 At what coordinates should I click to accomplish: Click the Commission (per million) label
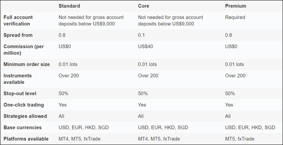click(24, 50)
